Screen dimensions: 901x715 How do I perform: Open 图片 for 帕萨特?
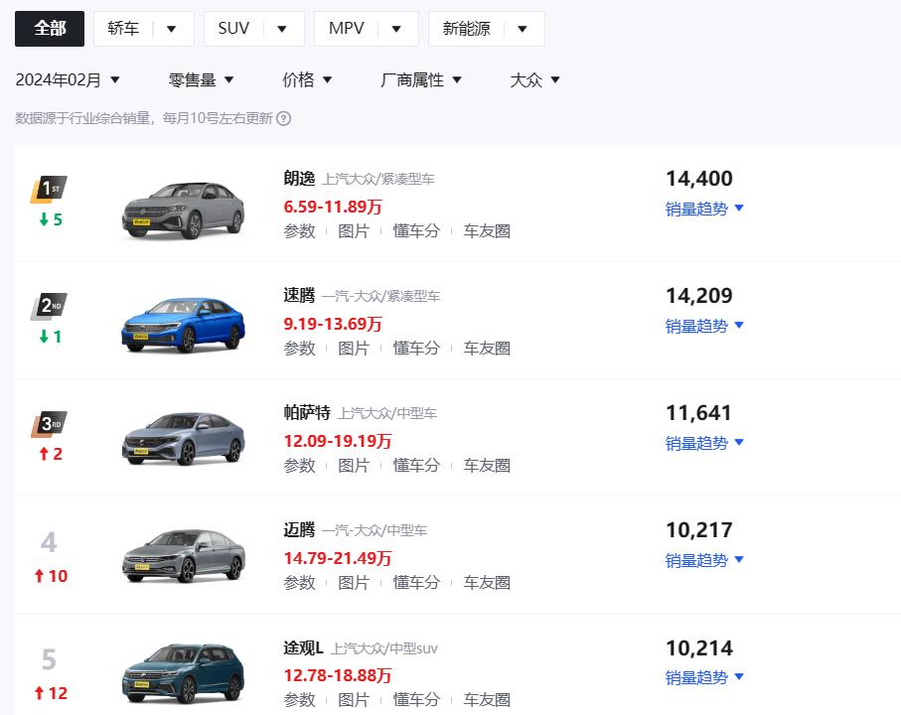click(354, 465)
